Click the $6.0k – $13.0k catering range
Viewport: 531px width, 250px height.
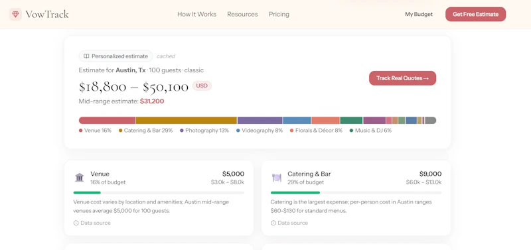tap(424, 182)
